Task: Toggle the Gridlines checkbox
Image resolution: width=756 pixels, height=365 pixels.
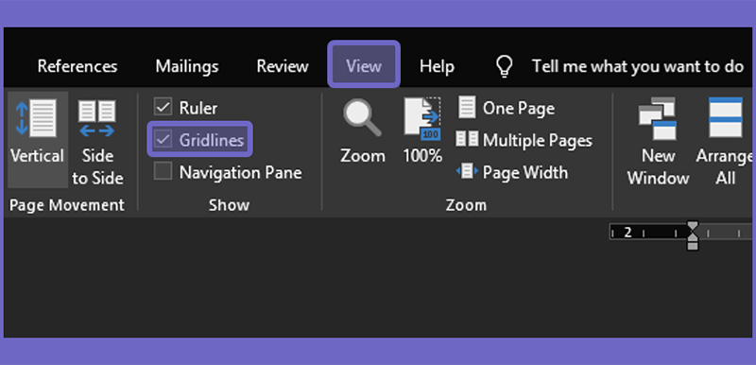Action: [163, 139]
